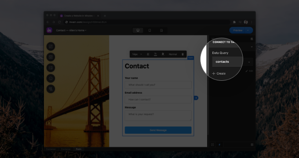
Task: Open the Normal font weight selector
Action: tap(173, 54)
